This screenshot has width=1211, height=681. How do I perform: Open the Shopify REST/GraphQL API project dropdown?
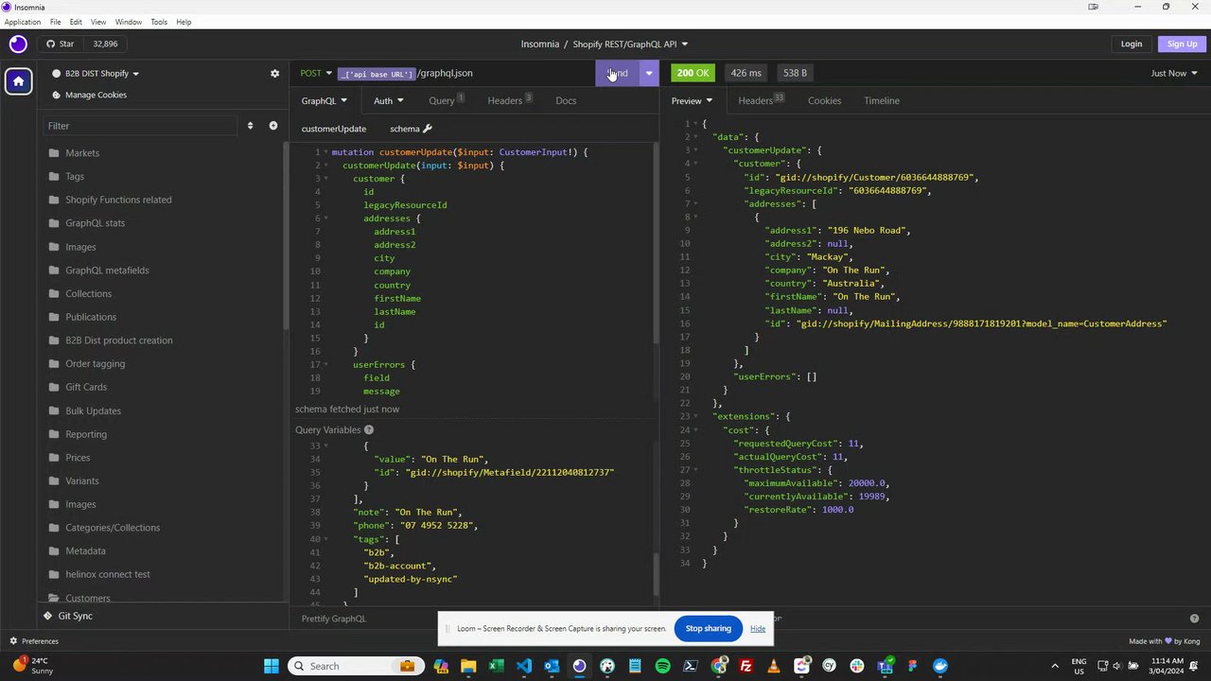click(x=630, y=44)
